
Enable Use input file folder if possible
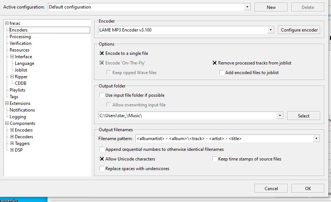pos(102,95)
